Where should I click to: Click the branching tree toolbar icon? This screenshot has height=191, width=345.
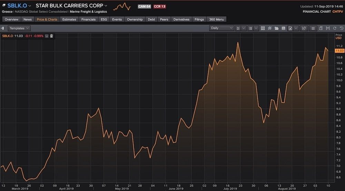(328, 28)
